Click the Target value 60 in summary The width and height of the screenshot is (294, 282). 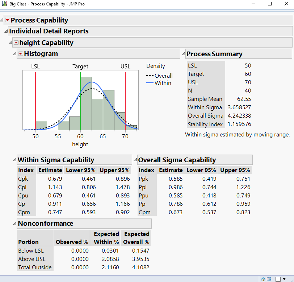click(x=248, y=74)
